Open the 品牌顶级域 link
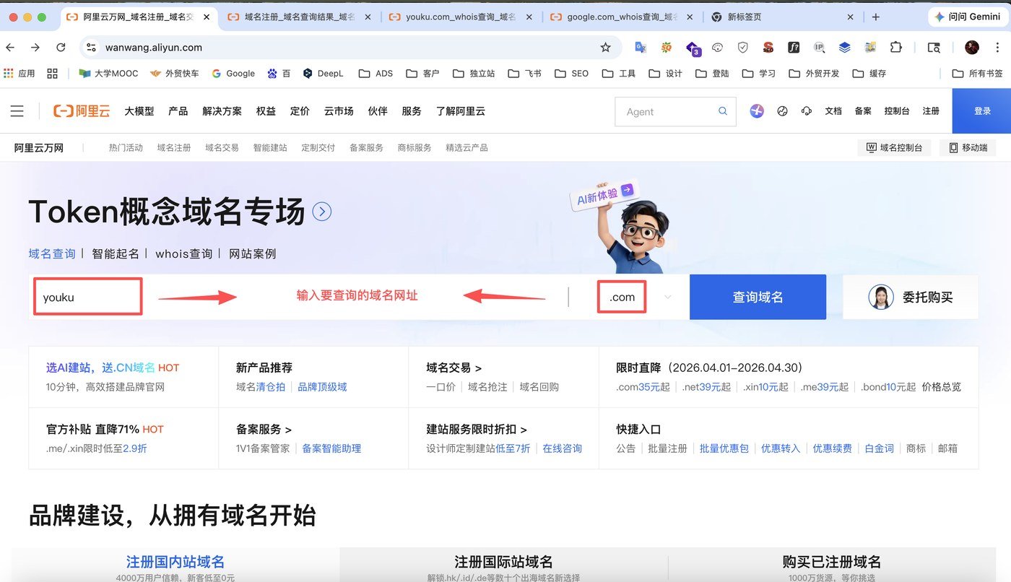 (322, 387)
